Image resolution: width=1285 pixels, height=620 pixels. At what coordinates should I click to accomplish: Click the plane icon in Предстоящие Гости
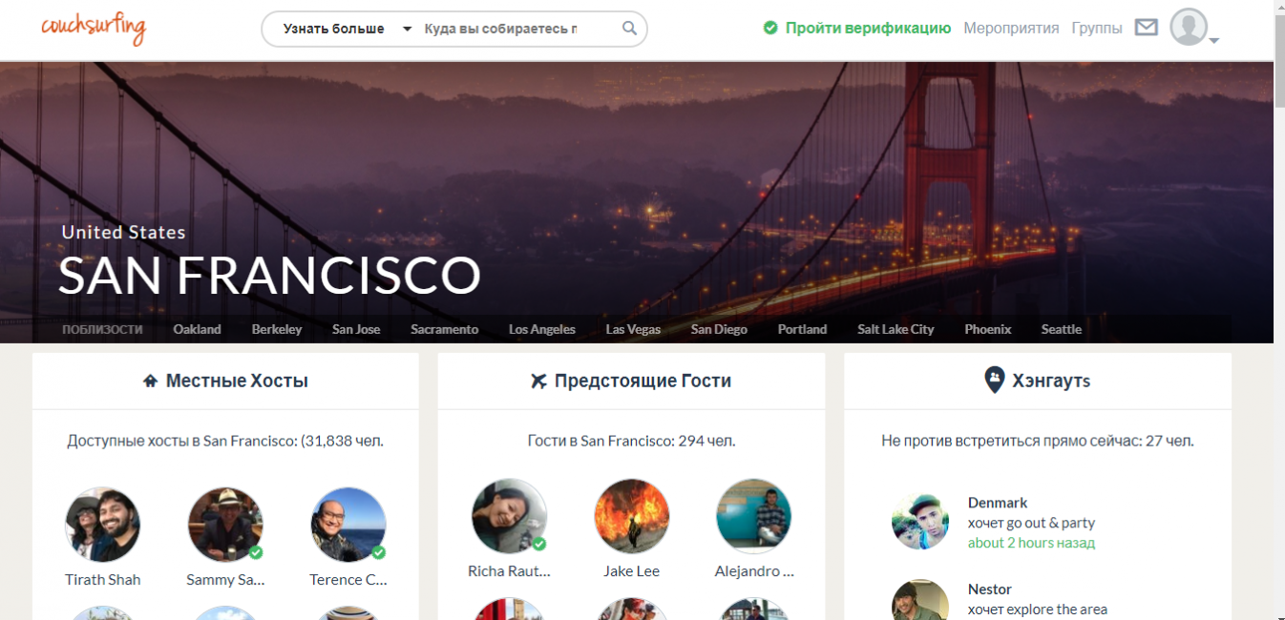(538, 382)
